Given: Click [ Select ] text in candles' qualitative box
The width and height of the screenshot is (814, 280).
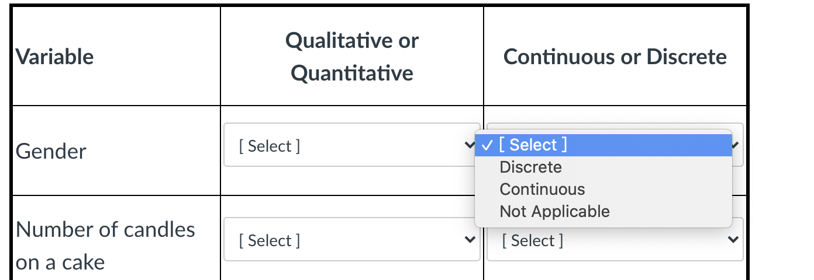Looking at the screenshot, I should pyautogui.click(x=269, y=240).
